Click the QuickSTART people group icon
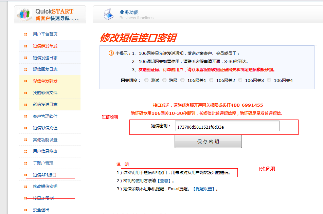 24,14
